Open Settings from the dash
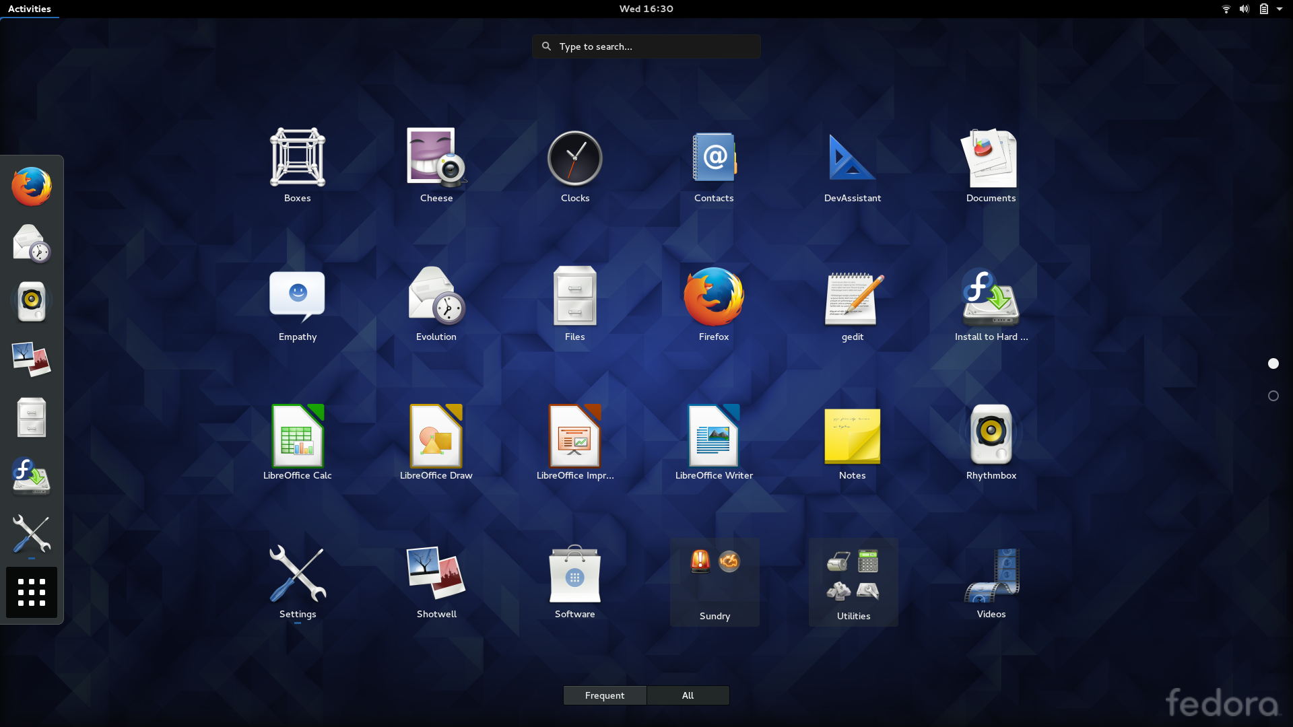Image resolution: width=1293 pixels, height=727 pixels. coord(32,534)
